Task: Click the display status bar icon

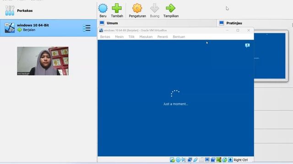Action: point(207,160)
